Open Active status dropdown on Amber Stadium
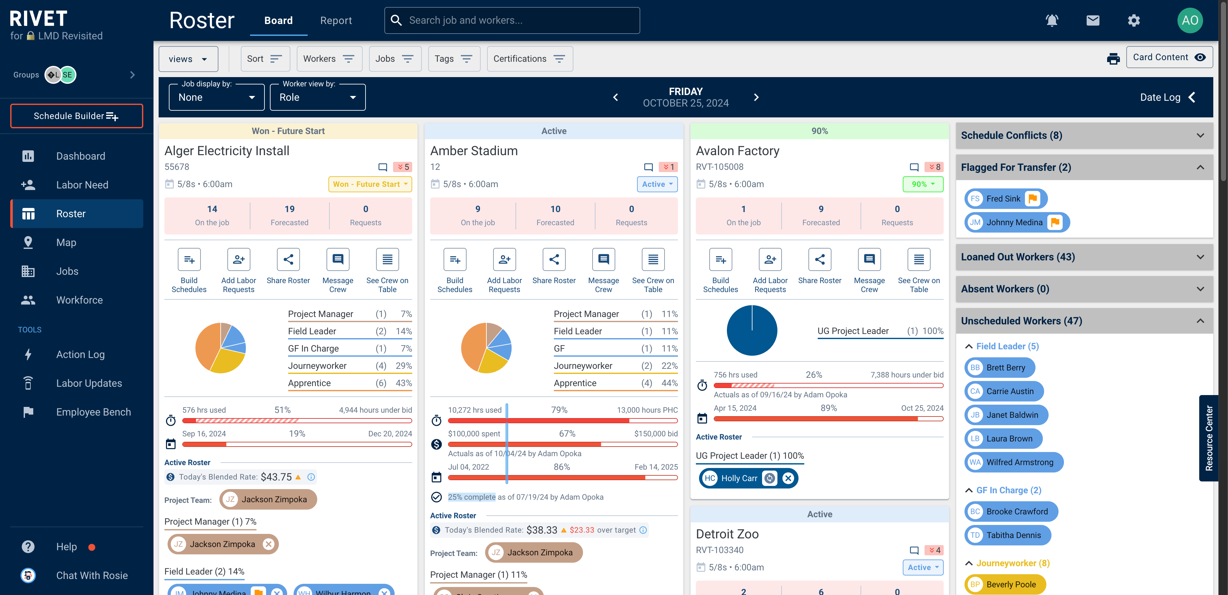The width and height of the screenshot is (1228, 595). (x=657, y=184)
